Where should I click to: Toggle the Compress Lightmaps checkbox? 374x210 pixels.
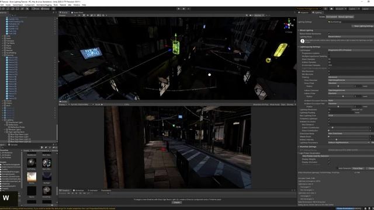click(329, 118)
